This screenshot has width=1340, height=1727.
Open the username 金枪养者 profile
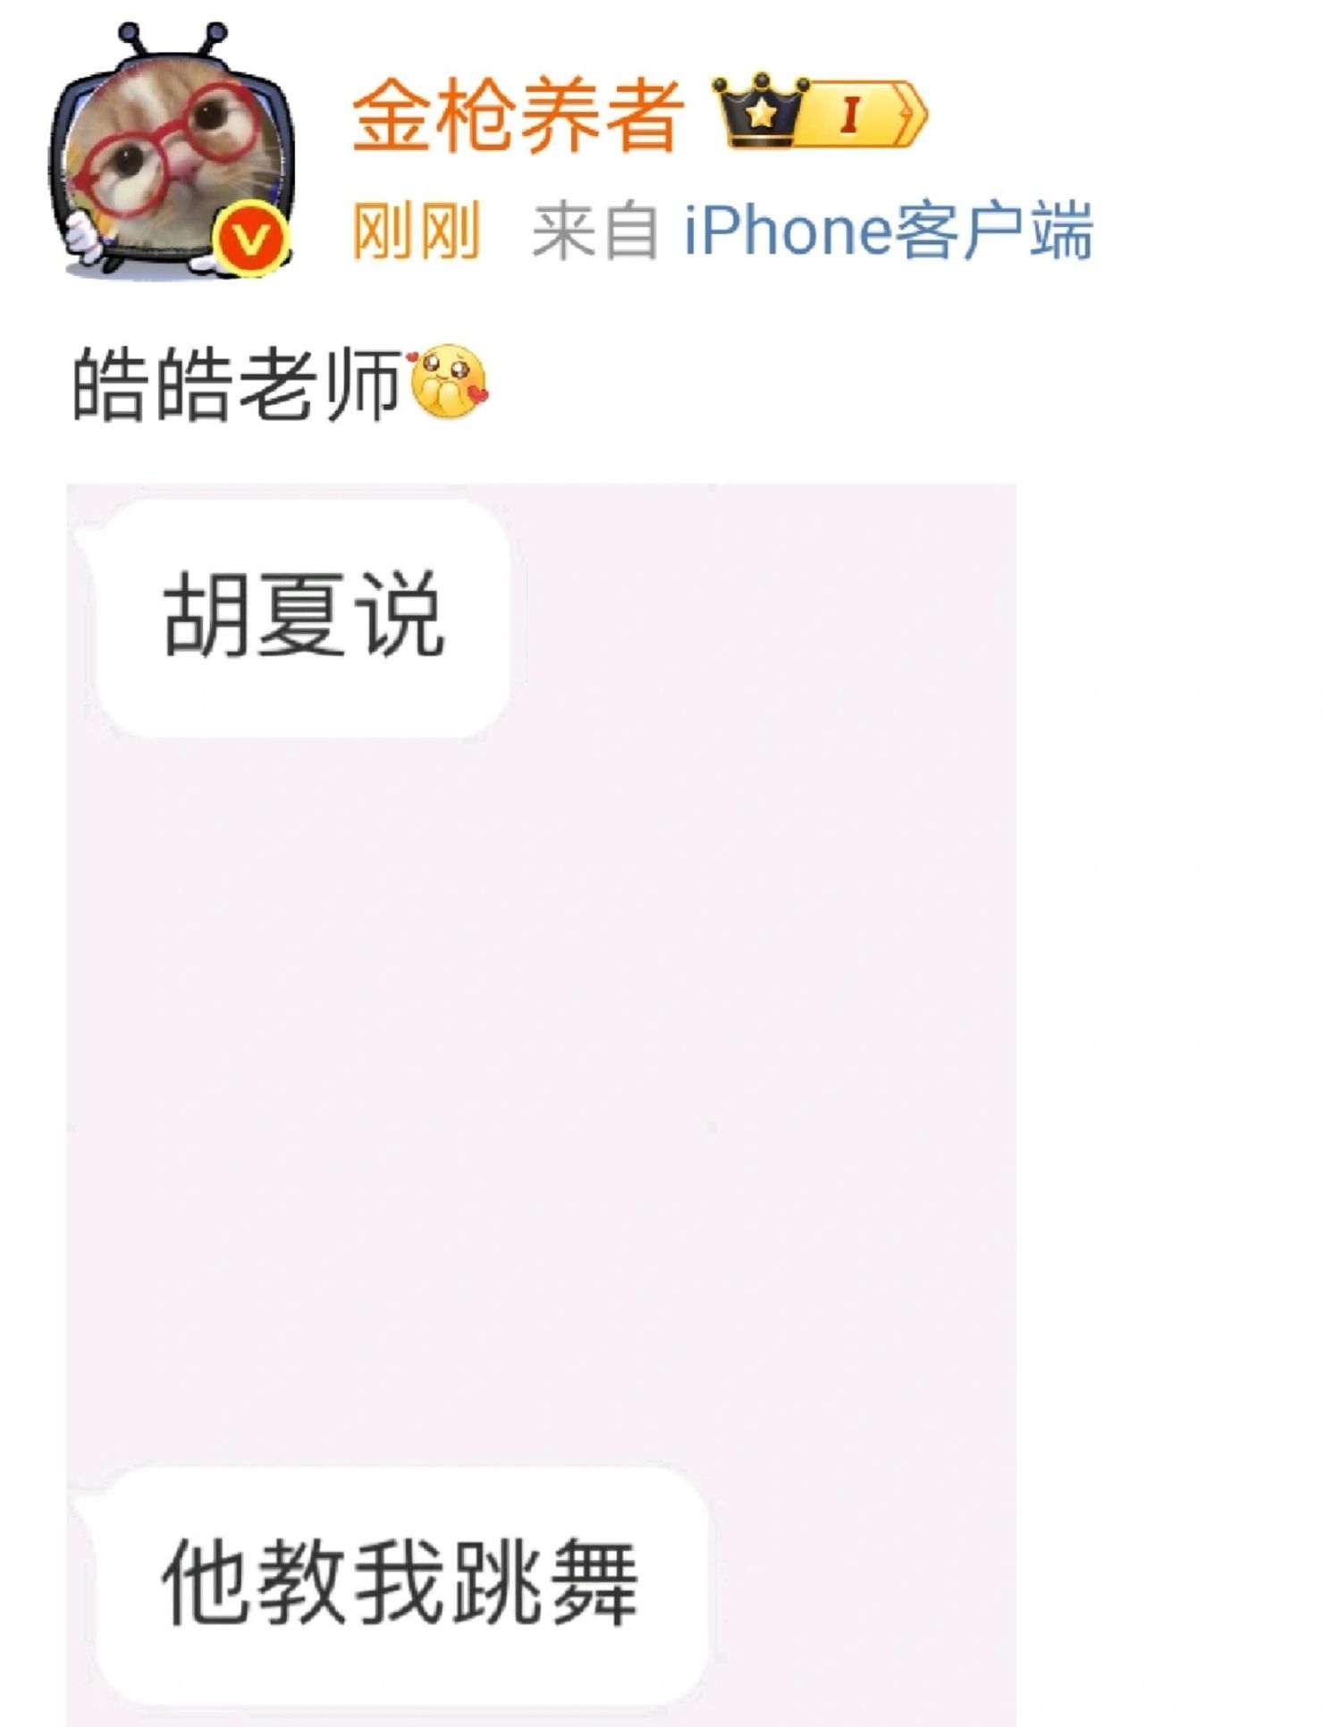(518, 114)
